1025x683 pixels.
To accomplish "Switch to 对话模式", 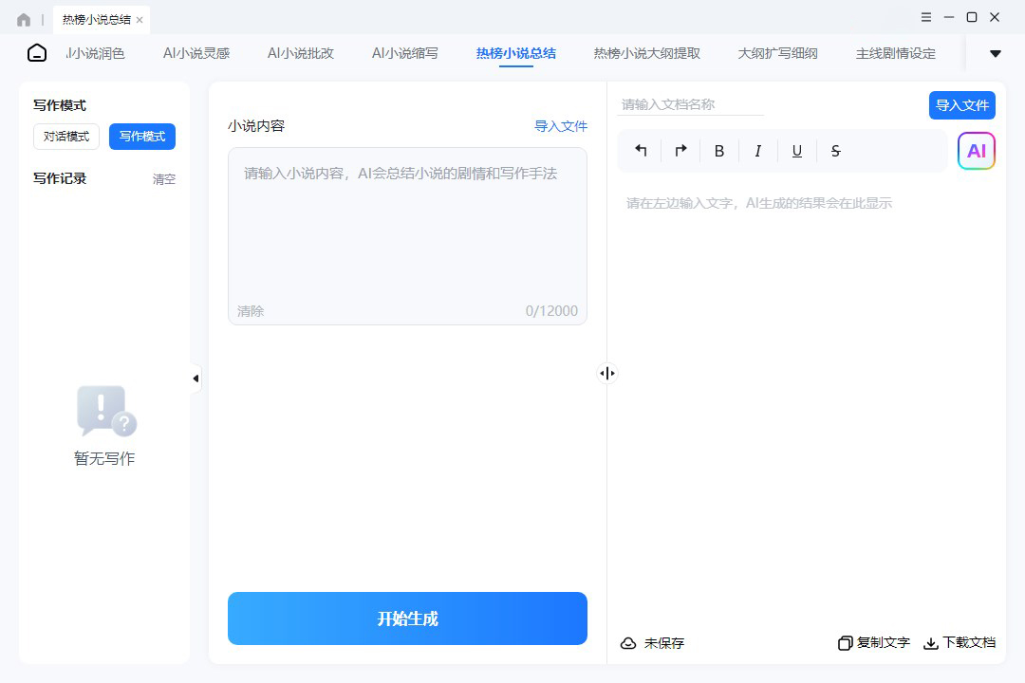I will [x=66, y=137].
